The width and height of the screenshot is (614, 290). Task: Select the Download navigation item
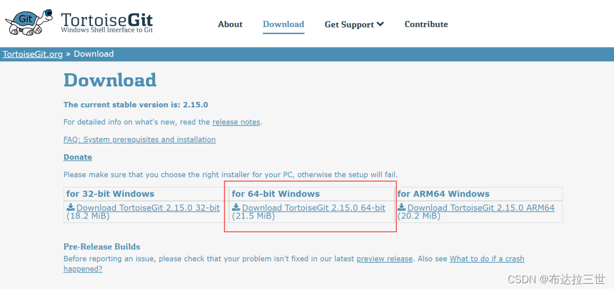[x=284, y=24]
